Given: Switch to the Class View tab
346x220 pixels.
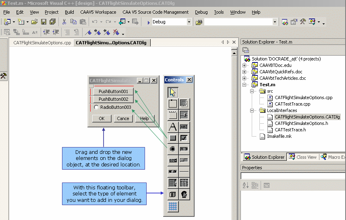Looking at the screenshot, I should (303, 157).
